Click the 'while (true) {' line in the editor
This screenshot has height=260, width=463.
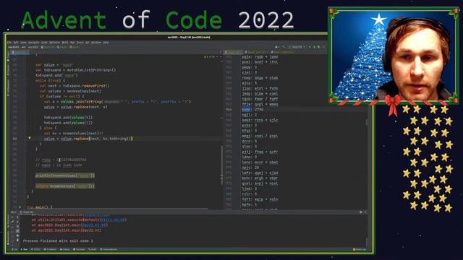pyautogui.click(x=50, y=80)
